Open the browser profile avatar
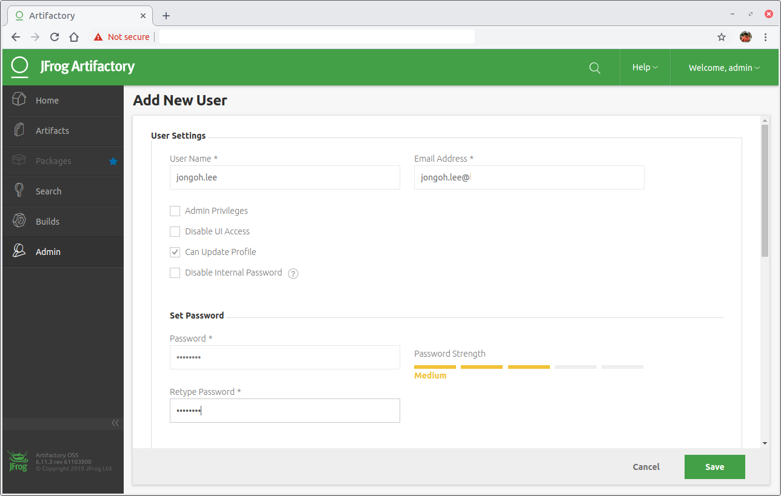Viewport: 781px width, 496px height. [746, 37]
